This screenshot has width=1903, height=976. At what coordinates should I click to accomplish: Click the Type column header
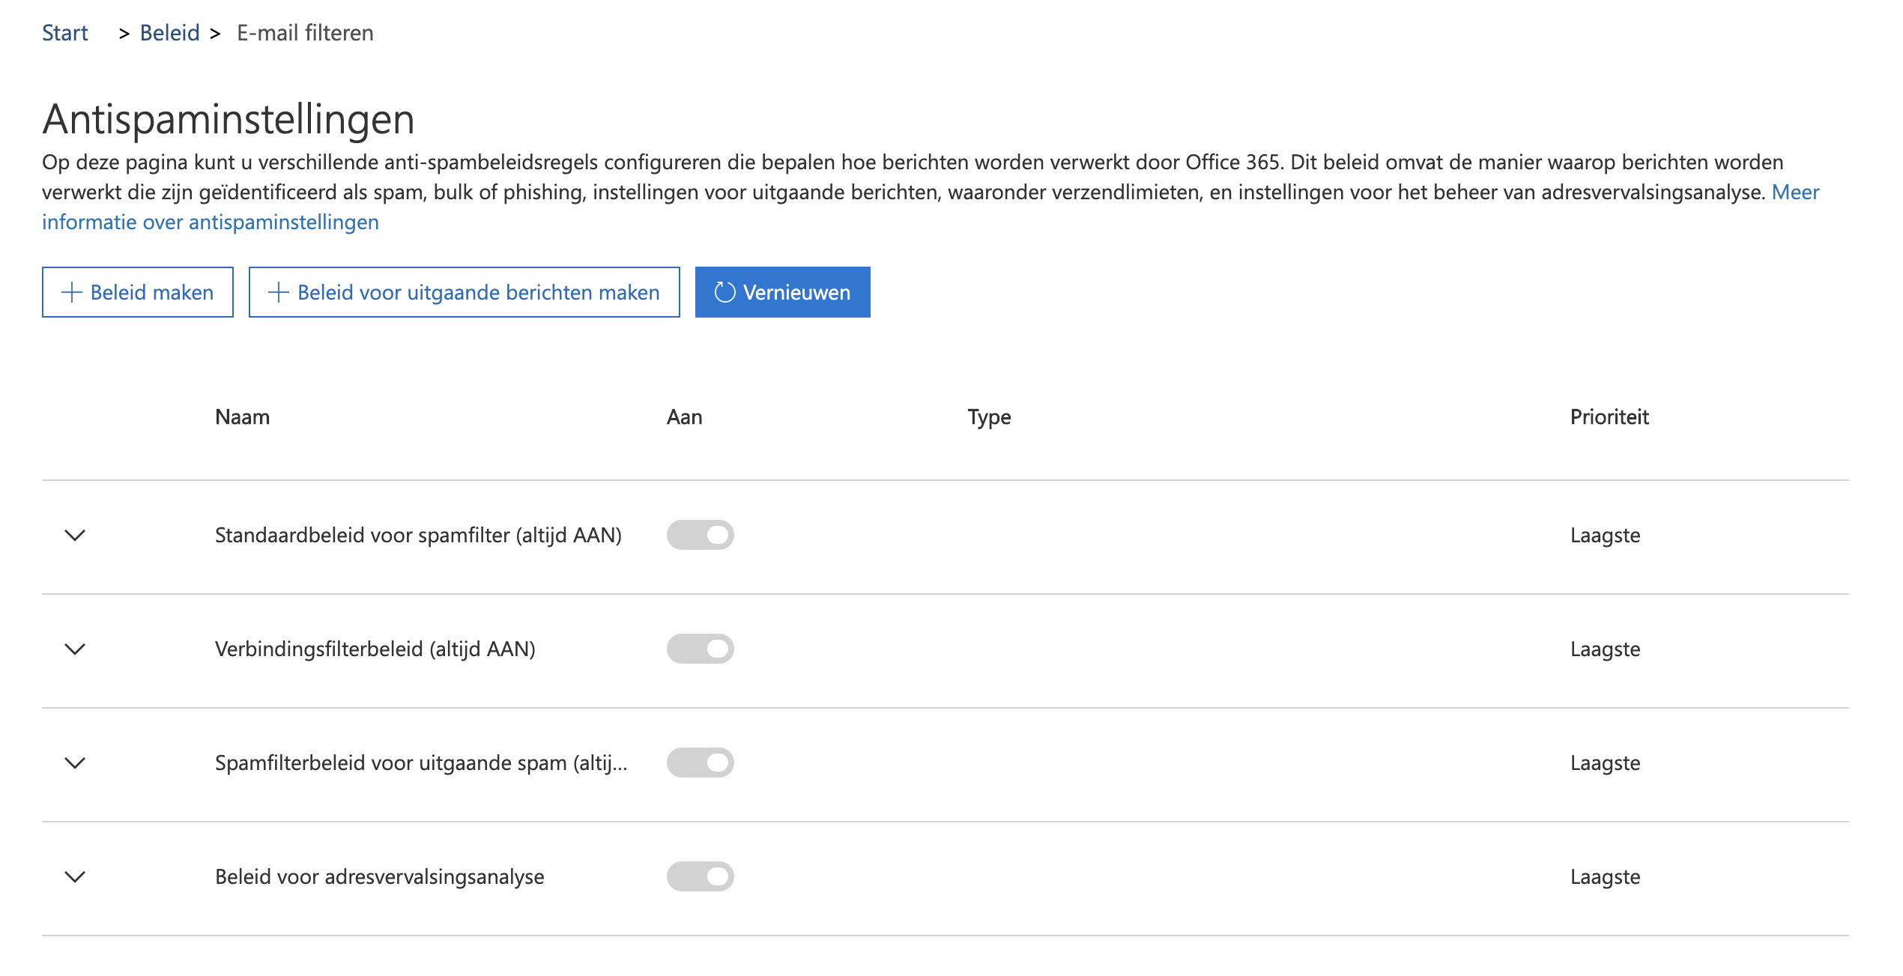pos(989,417)
